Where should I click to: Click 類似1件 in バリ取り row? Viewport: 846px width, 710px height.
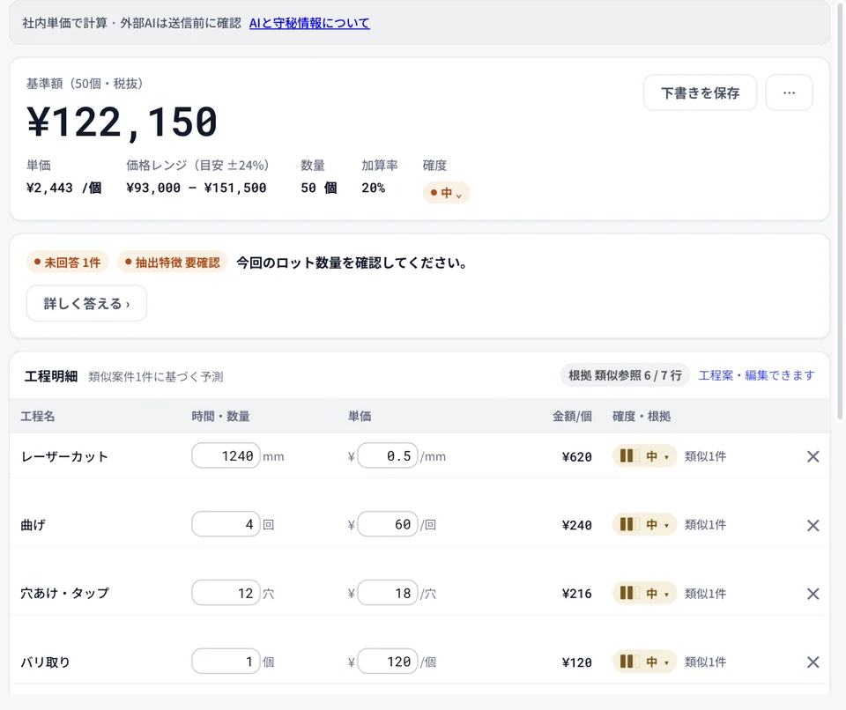pos(705,662)
